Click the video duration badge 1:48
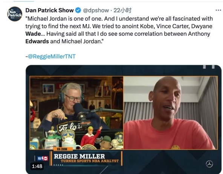Viewport: 223px width, 174px height. point(37,166)
